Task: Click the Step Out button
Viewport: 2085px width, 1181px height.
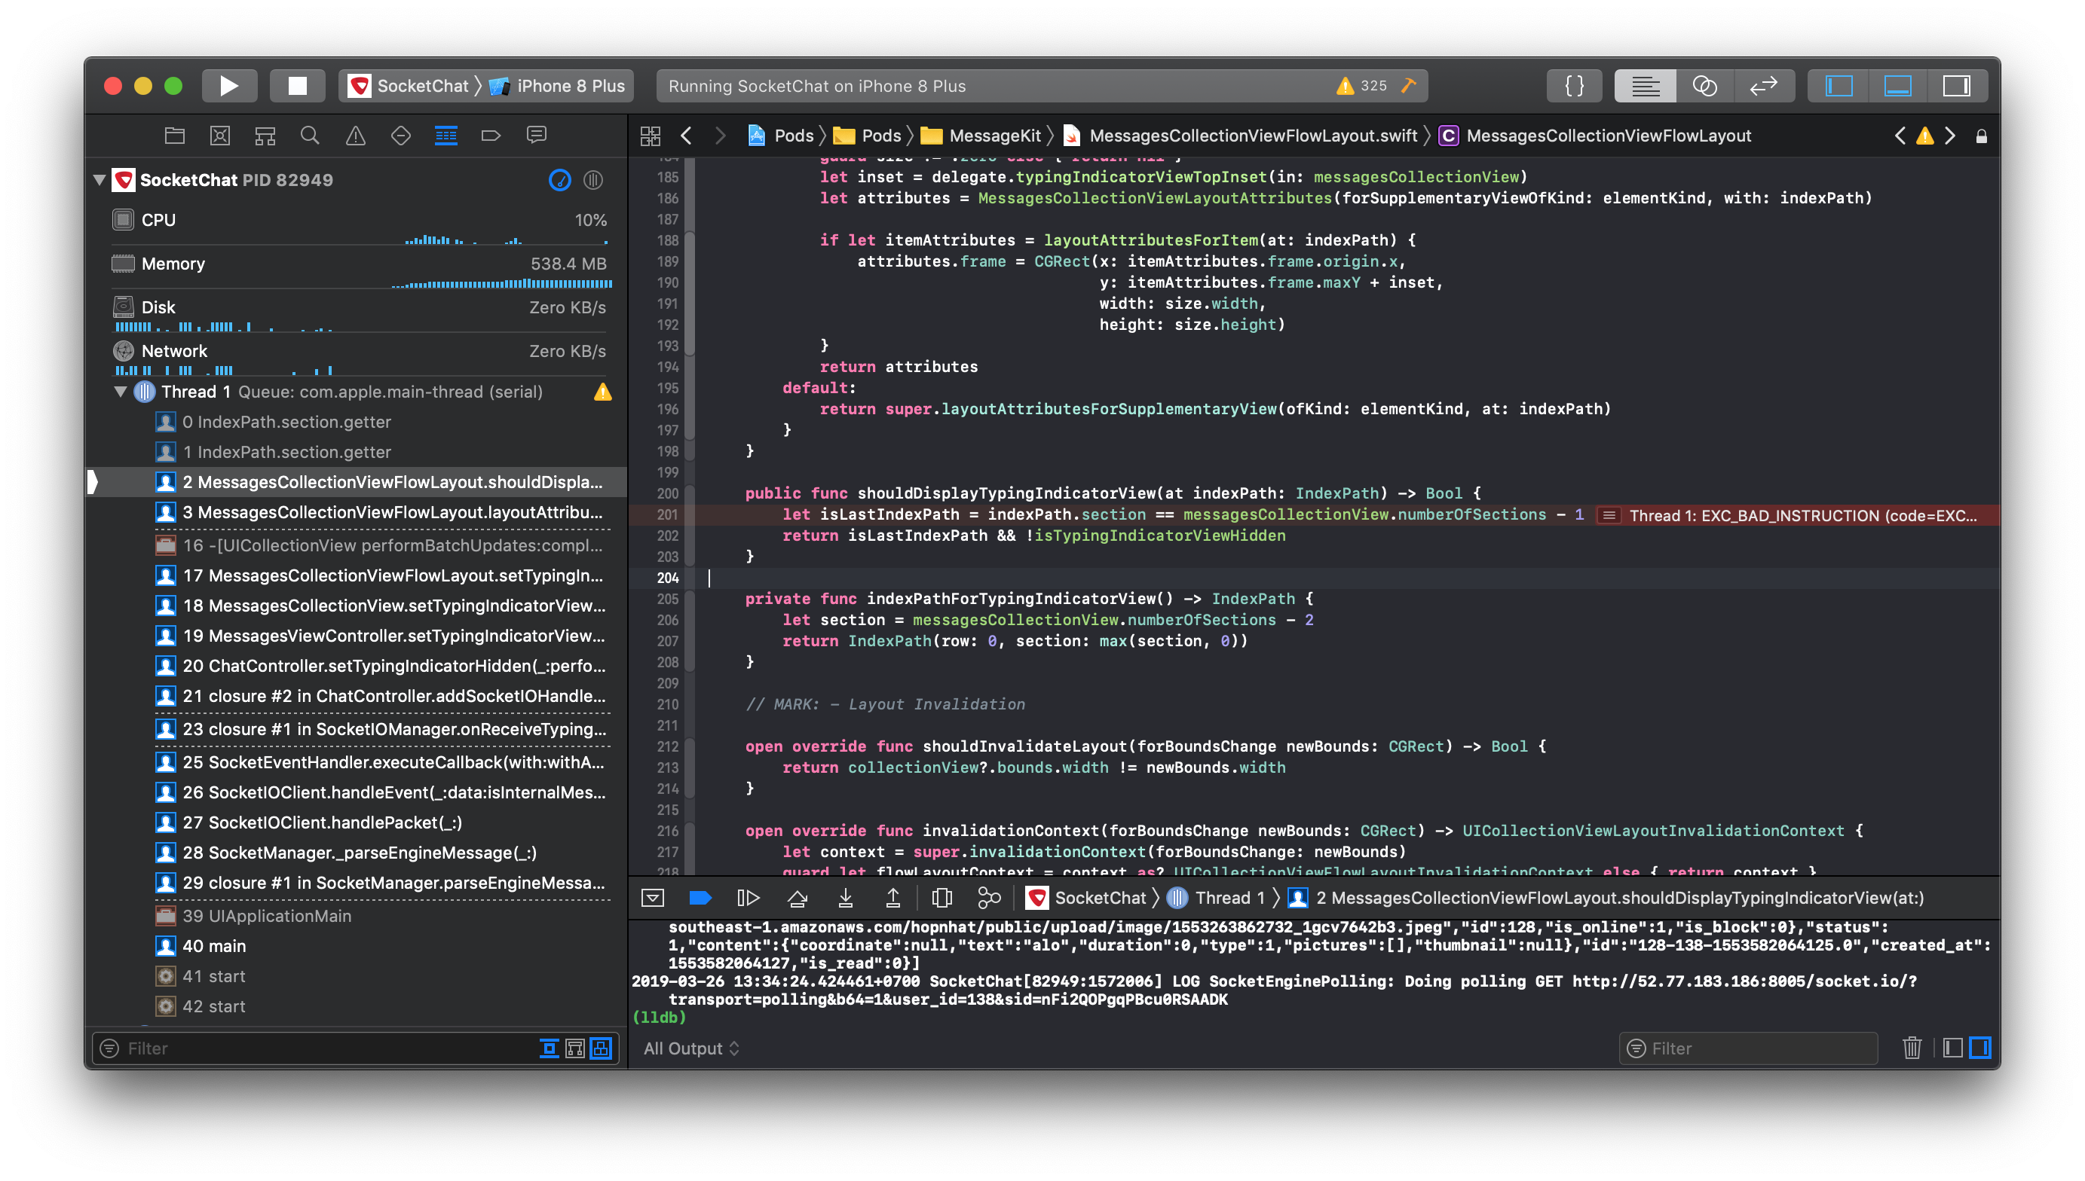Action: coord(892,897)
